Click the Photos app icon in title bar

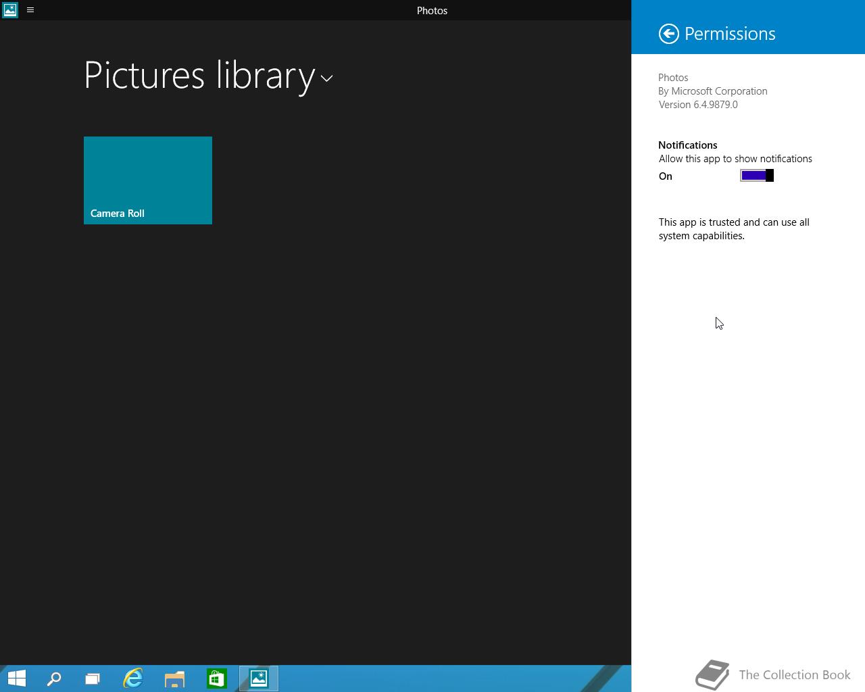10,10
